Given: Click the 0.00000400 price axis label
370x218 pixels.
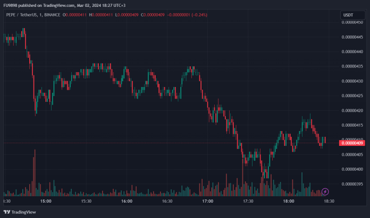Looking at the screenshot, I should [x=352, y=169].
